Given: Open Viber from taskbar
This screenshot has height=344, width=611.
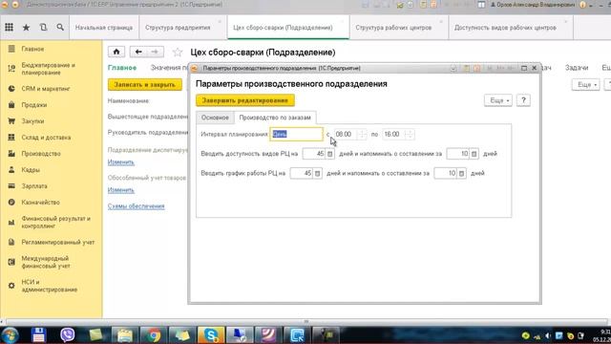Looking at the screenshot, I should pyautogui.click(x=68, y=335).
